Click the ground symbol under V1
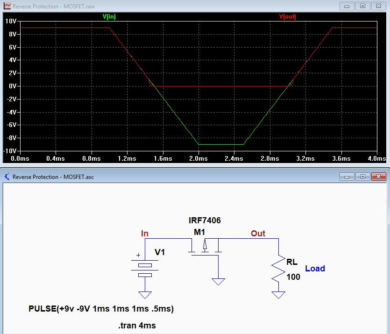This screenshot has width=390, height=334. [x=145, y=295]
